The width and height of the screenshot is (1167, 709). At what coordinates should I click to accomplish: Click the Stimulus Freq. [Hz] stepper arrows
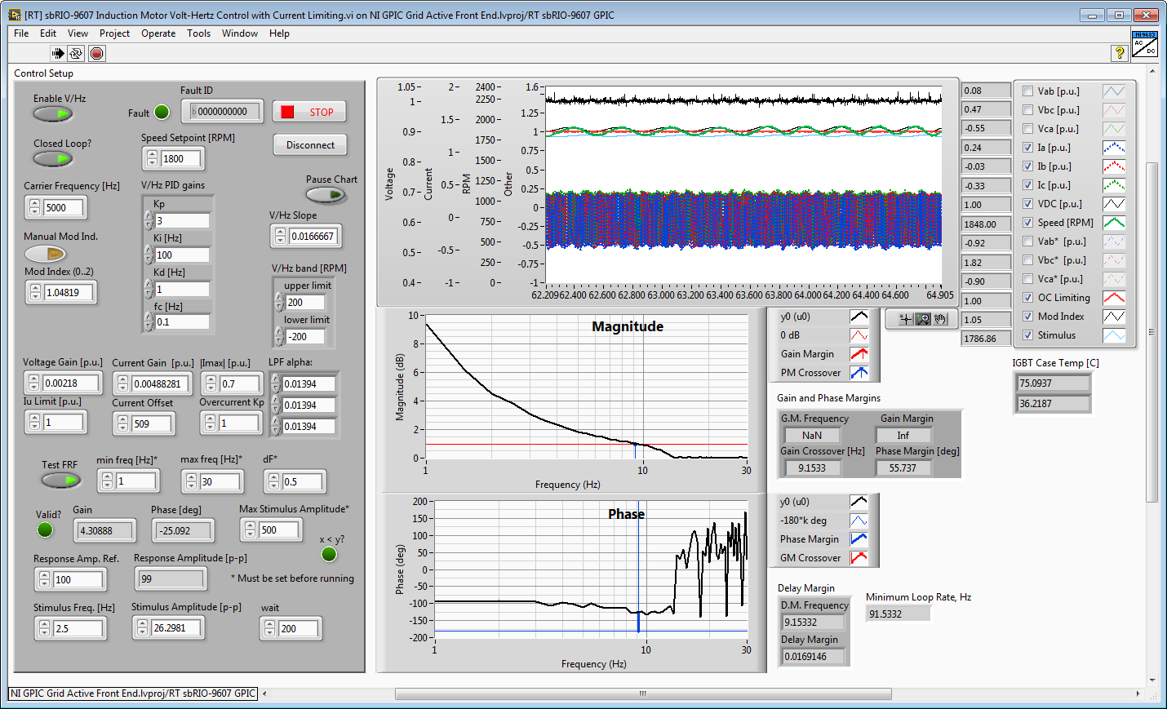pos(44,629)
